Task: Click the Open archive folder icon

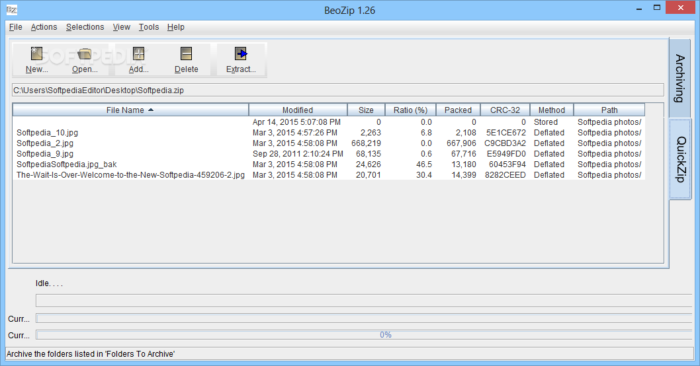Action: (85, 54)
